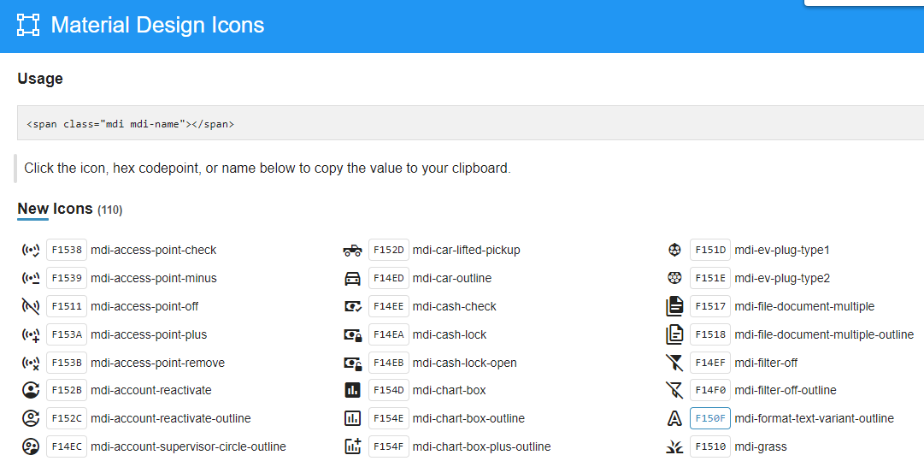Viewport: 924px width, 461px height.
Task: Copy hex codepoint F153A
Action: [67, 334]
